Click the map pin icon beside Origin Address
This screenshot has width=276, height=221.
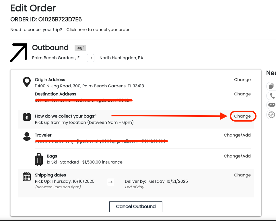click(27, 82)
